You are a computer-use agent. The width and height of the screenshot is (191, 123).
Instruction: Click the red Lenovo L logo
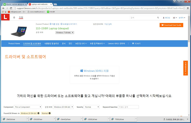click(x=5, y=17)
